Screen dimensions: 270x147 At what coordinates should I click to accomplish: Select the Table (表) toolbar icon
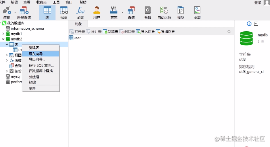coord(47,13)
